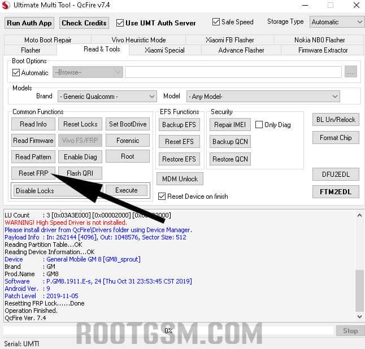Click Format Chip button
The image size is (365, 349).
(x=336, y=138)
